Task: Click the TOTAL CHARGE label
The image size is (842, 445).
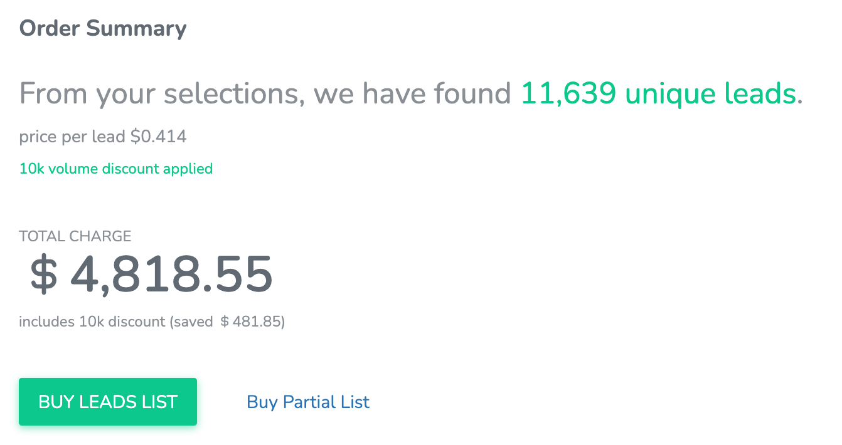Action: (x=75, y=236)
